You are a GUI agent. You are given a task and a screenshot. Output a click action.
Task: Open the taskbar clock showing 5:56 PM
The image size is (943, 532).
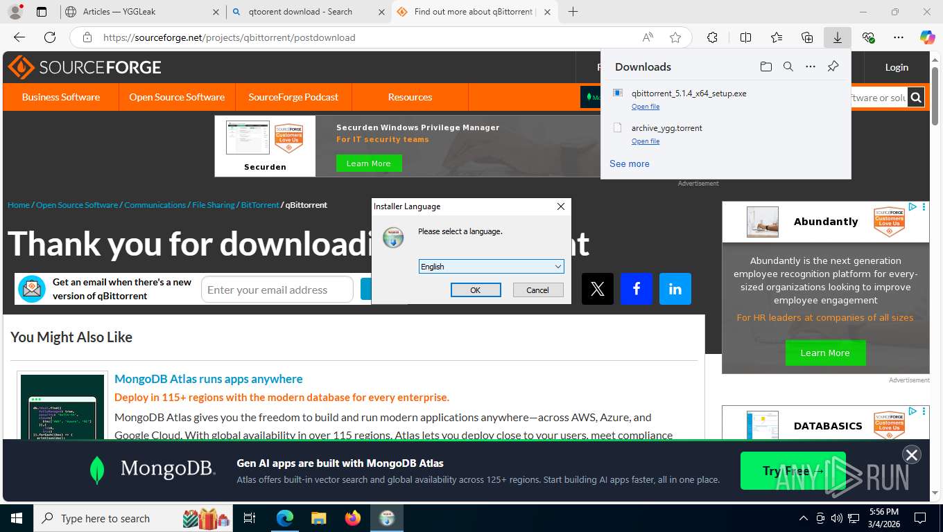883,518
